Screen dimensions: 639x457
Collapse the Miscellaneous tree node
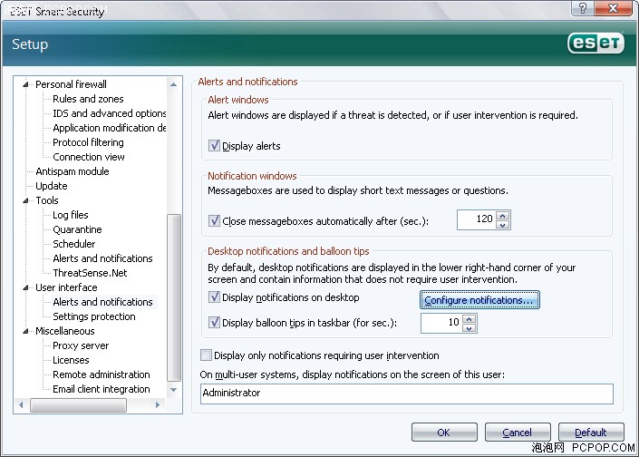tap(25, 331)
